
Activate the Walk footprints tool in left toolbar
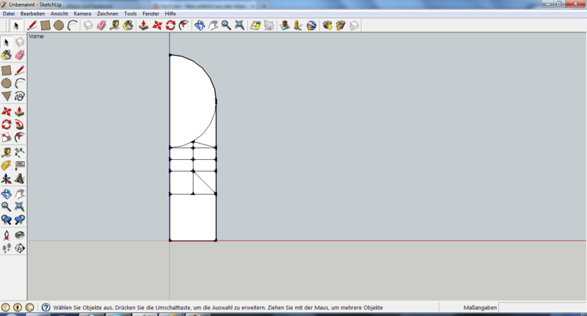tap(7, 249)
